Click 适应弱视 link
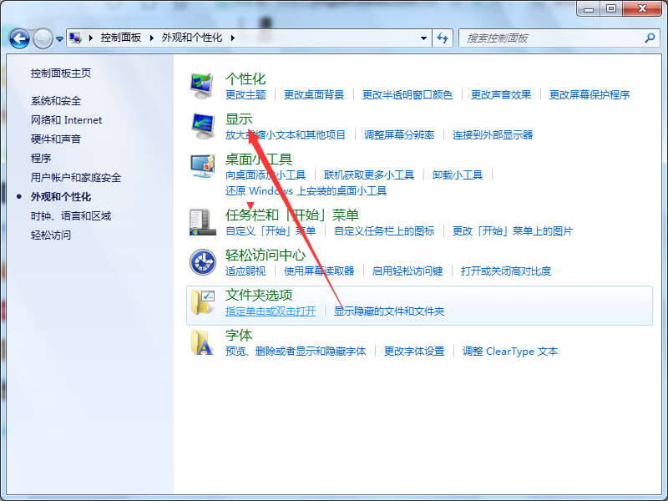Screen dimensions: 668x501 (x=245, y=271)
